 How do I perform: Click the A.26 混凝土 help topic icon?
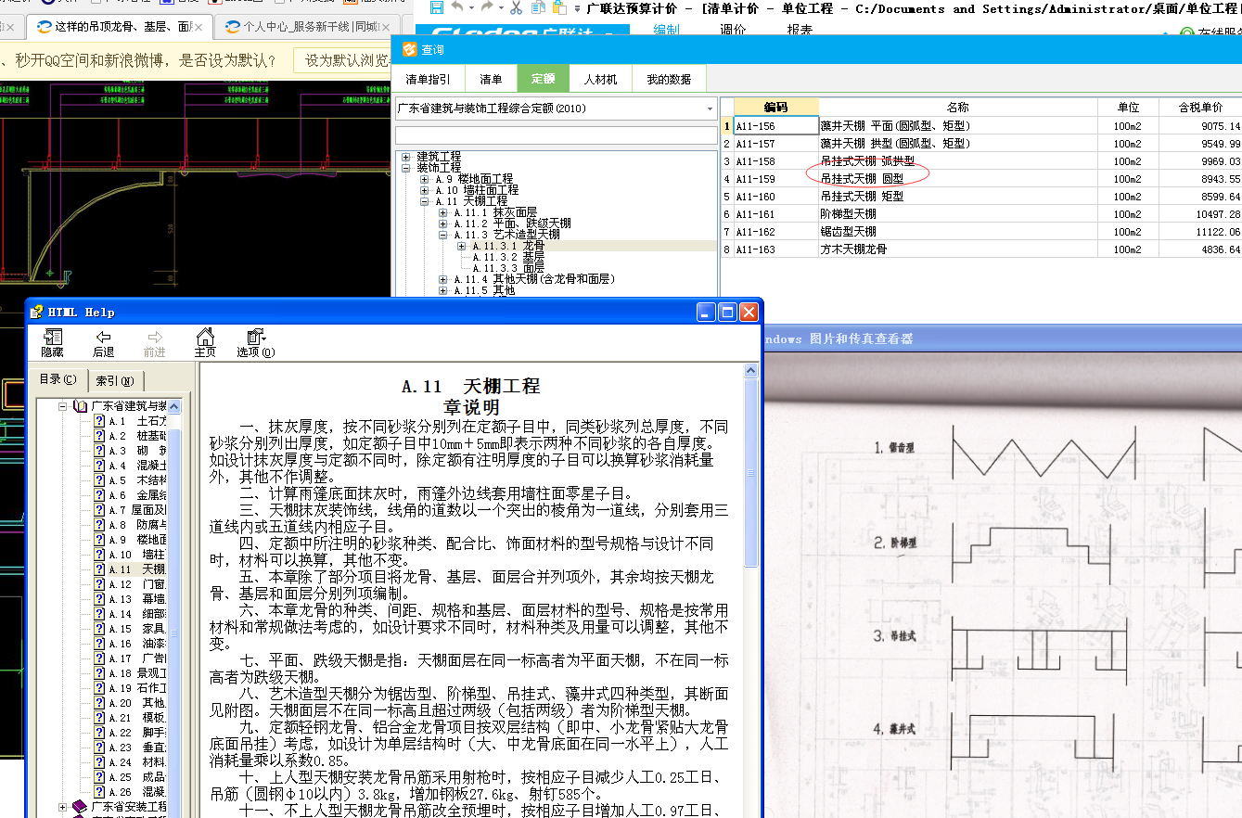(99, 792)
